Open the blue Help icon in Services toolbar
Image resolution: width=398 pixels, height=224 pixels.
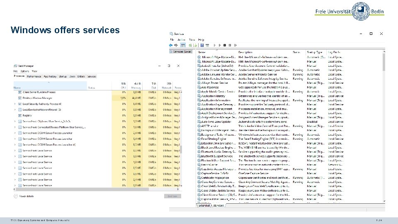click(202, 45)
